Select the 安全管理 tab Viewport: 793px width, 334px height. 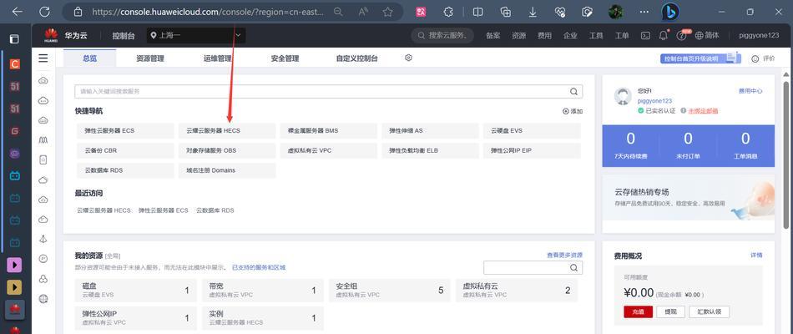[x=285, y=58]
